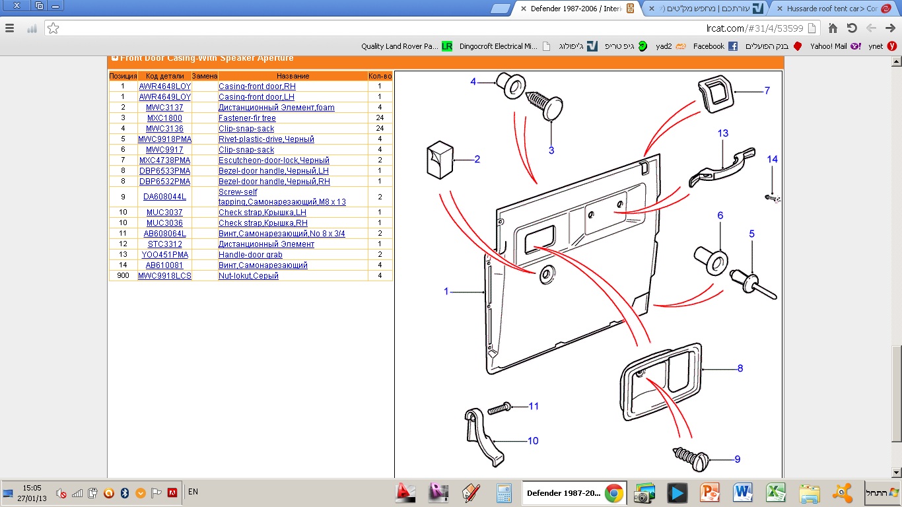Open Excel from the taskbar

[x=775, y=492]
